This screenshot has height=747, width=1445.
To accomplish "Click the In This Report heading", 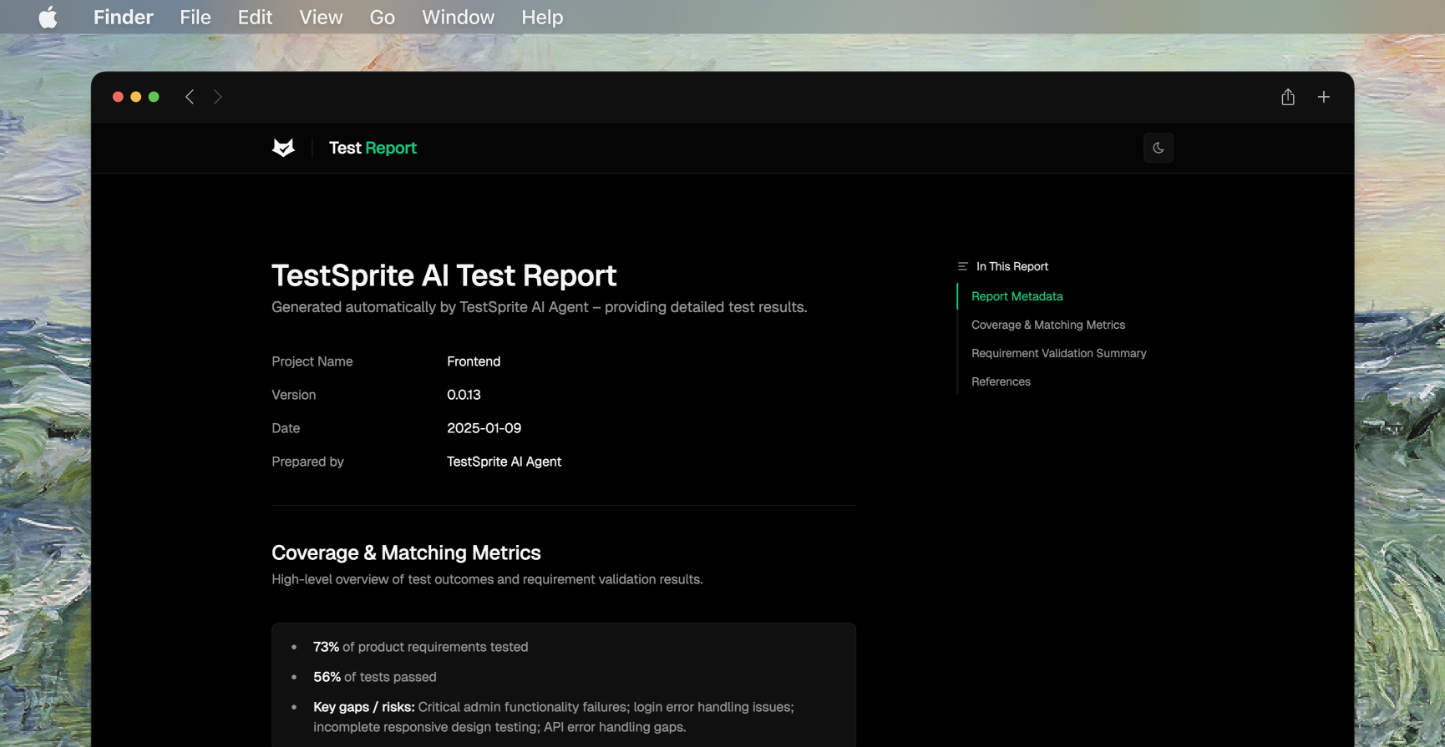I will tap(1012, 266).
